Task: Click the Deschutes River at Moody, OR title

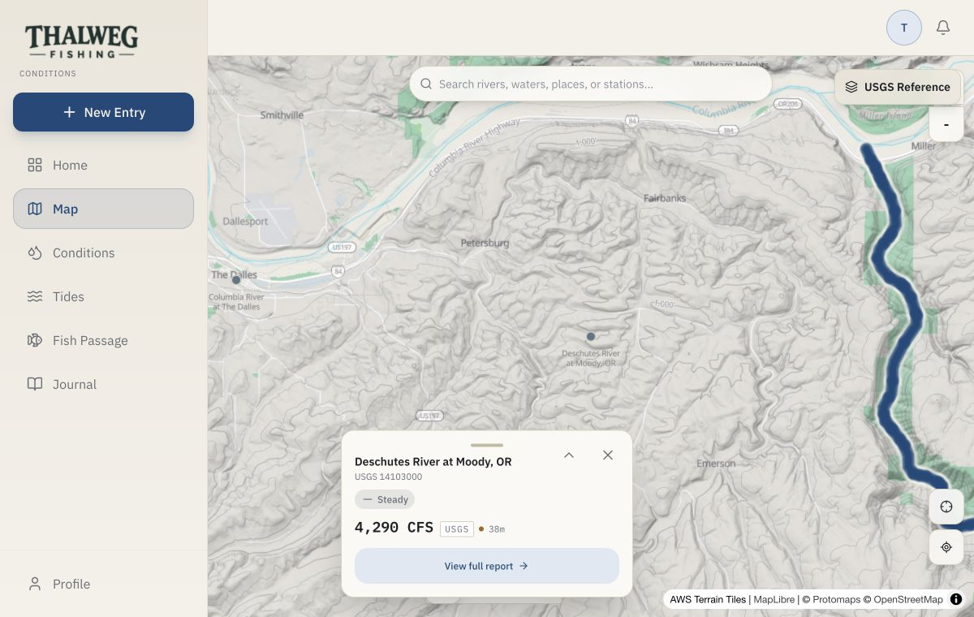Action: (433, 461)
